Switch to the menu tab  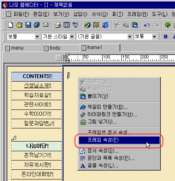point(22,48)
